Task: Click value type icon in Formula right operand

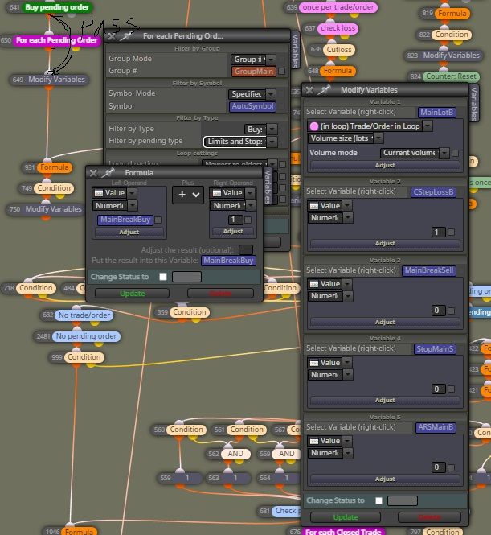Action: [217, 193]
